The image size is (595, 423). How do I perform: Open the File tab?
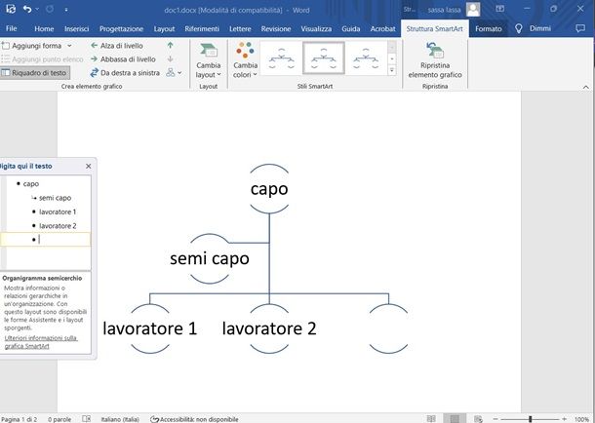(x=12, y=28)
